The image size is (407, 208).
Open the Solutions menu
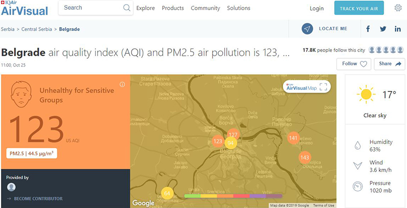pyautogui.click(x=239, y=8)
